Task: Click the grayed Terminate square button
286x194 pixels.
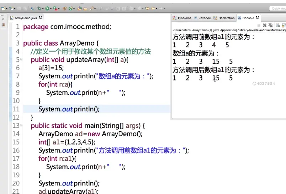Action: pyautogui.click(x=259, y=25)
